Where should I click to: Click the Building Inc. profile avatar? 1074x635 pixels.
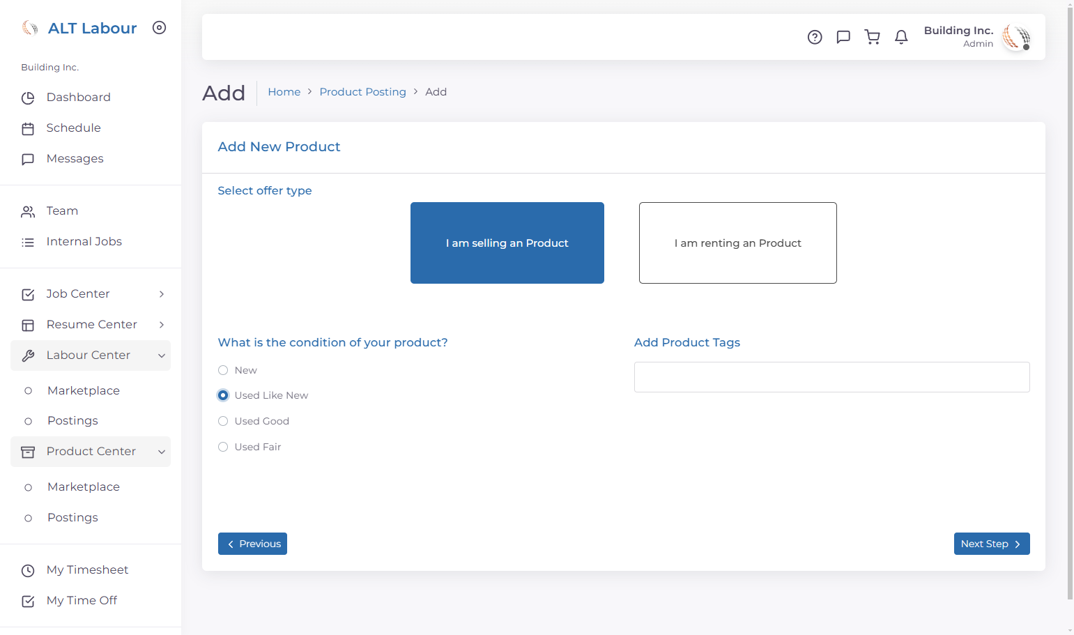[x=1016, y=37]
